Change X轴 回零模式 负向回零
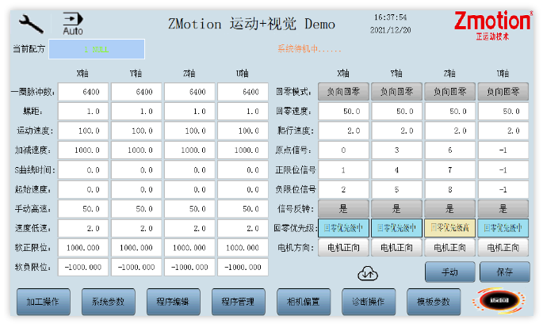 (x=343, y=92)
